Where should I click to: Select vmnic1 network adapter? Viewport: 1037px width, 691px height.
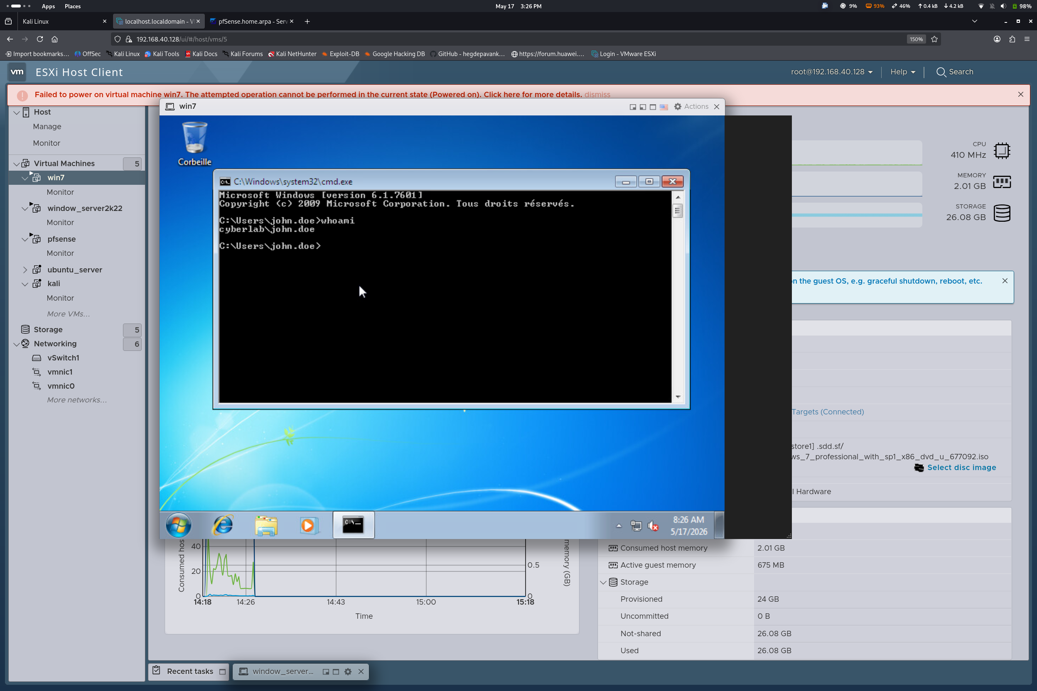click(59, 372)
